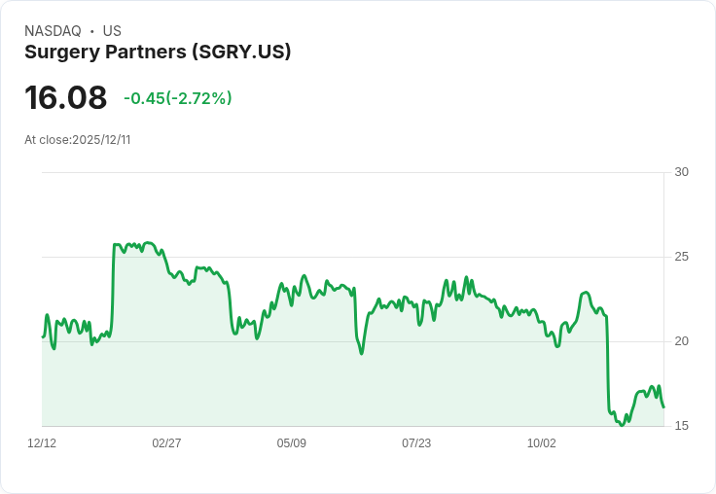Image resolution: width=716 pixels, height=494 pixels.
Task: Select the 02/27 date on x-axis
Action: (166, 443)
